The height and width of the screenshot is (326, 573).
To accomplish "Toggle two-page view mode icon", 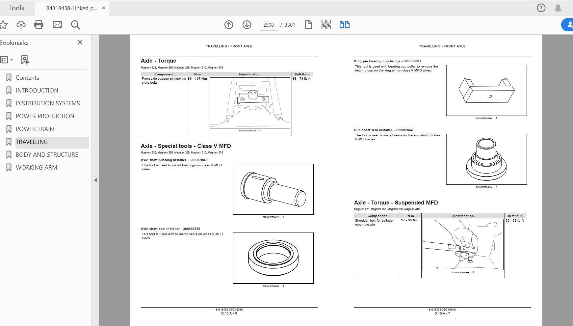I will click(x=344, y=25).
